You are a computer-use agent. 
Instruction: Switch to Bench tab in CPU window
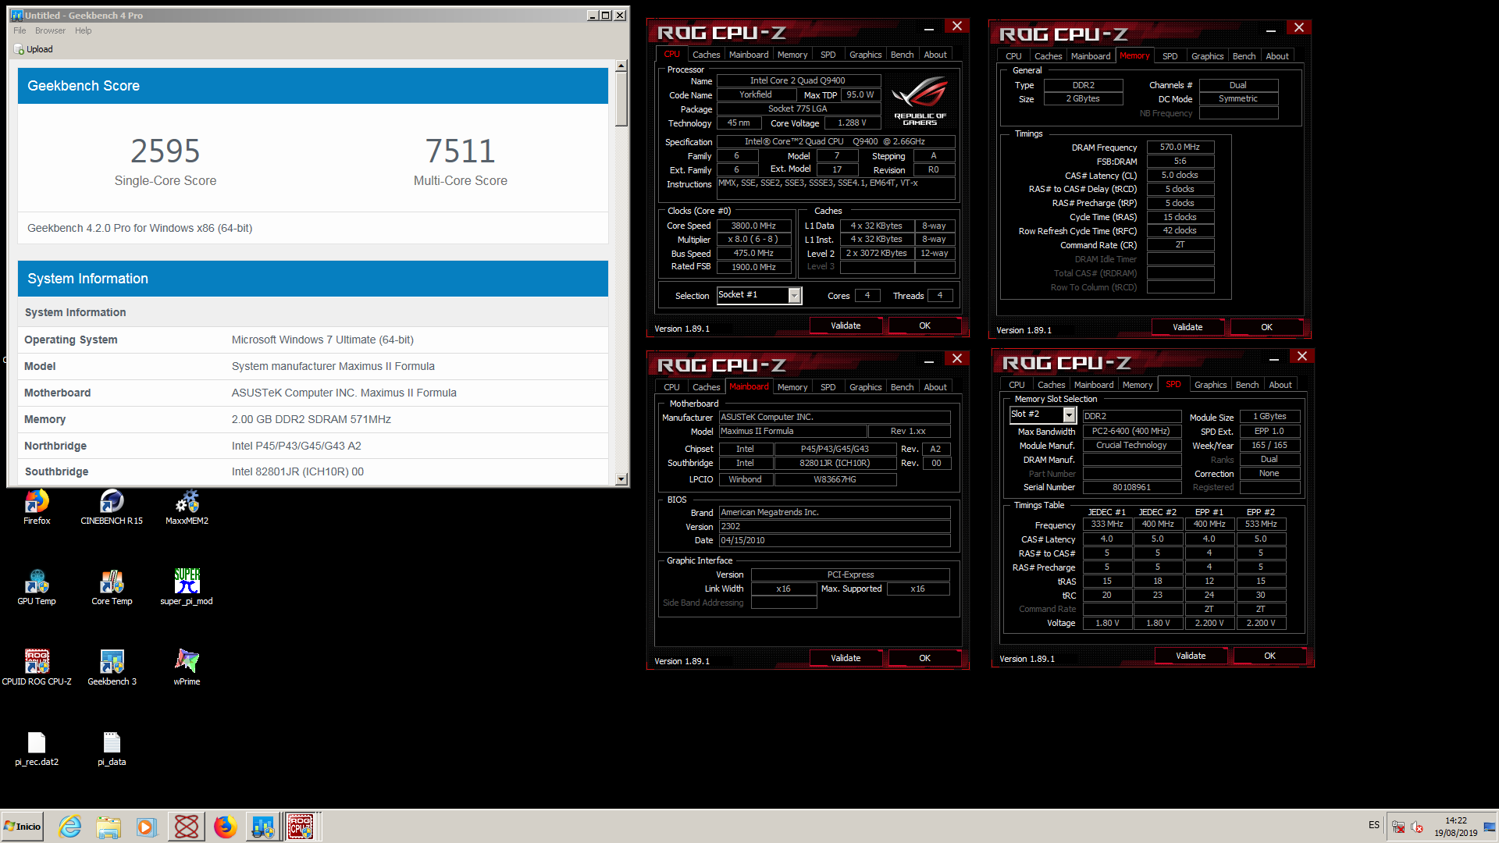point(902,55)
